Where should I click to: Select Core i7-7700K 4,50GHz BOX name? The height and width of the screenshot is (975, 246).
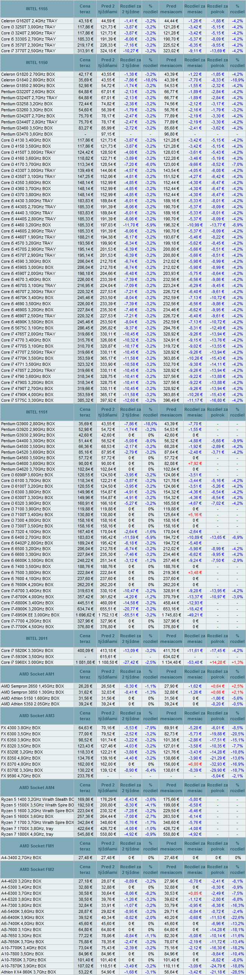click(27, 627)
